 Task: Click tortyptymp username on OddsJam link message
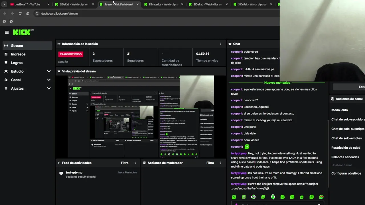pos(239,184)
